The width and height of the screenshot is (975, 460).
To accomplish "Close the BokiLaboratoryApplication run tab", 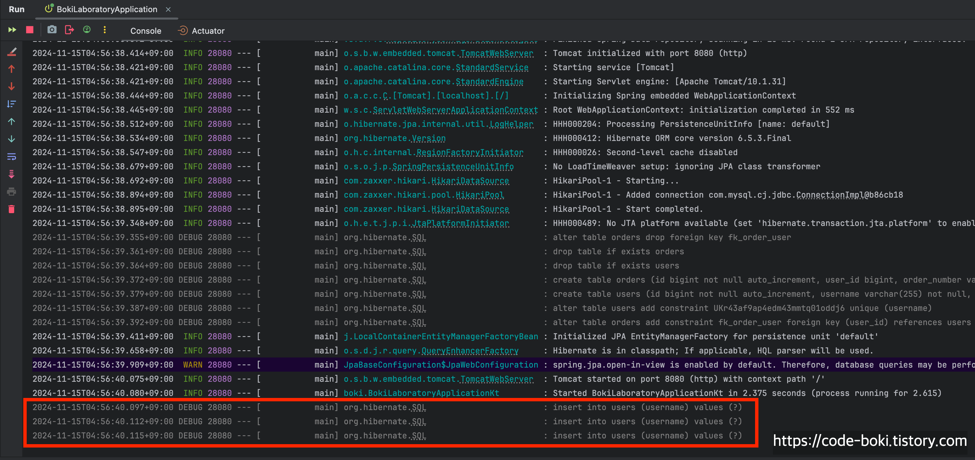I will click(x=169, y=9).
